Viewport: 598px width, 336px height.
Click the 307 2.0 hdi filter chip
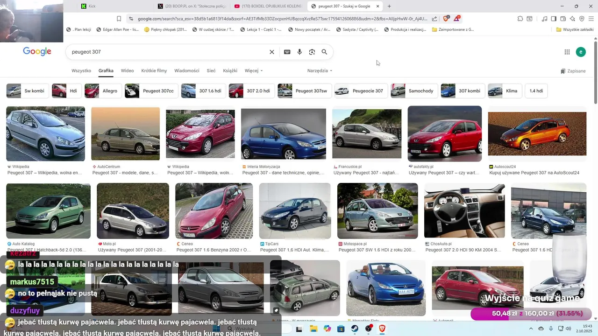click(251, 91)
